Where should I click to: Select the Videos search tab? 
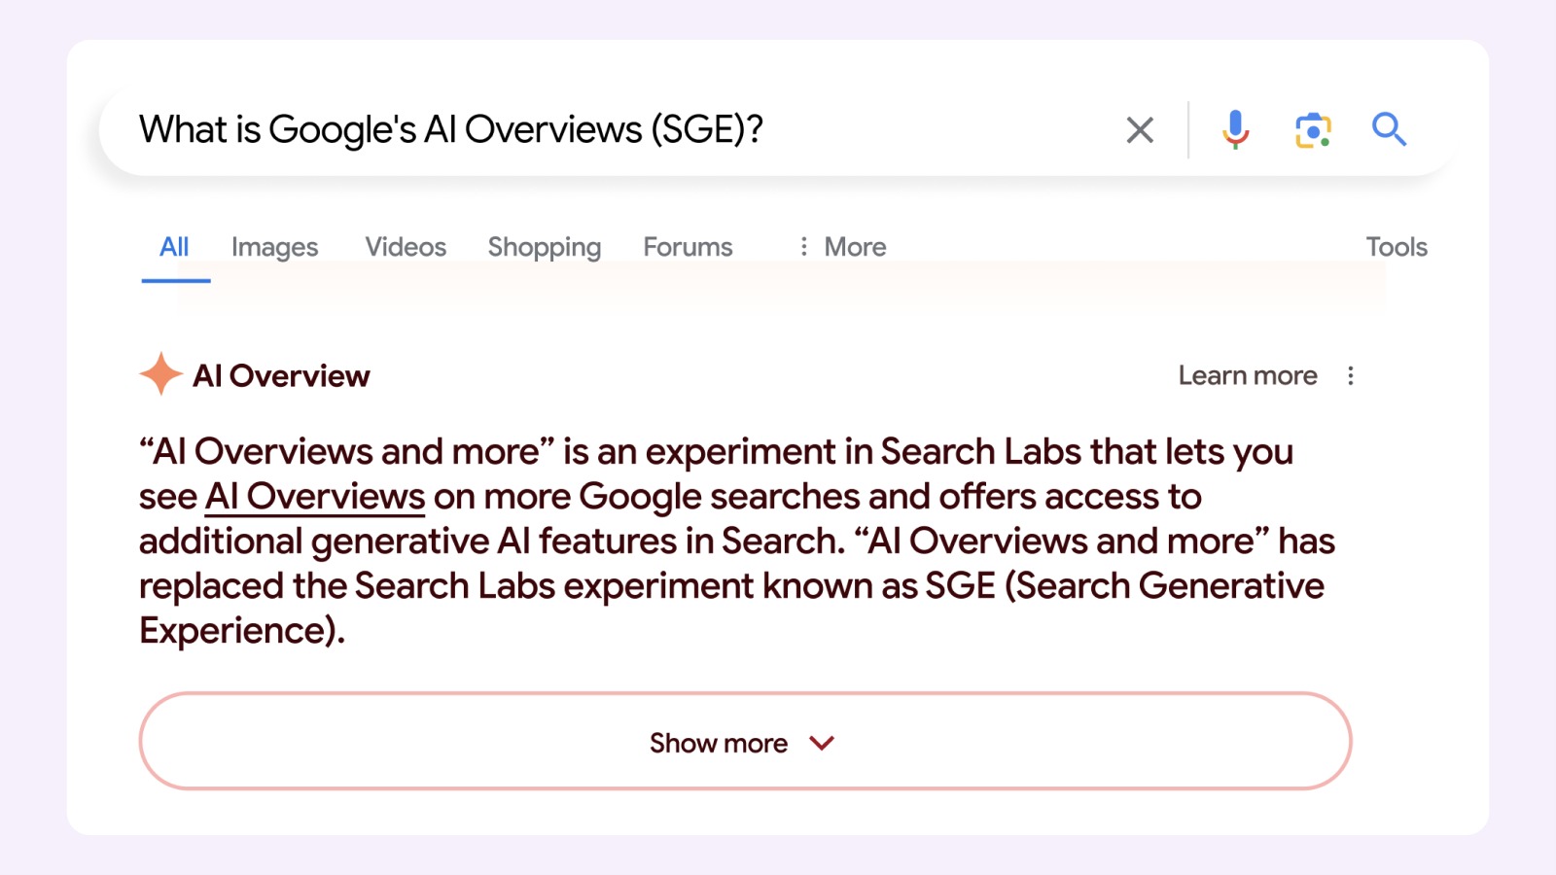[x=405, y=246]
